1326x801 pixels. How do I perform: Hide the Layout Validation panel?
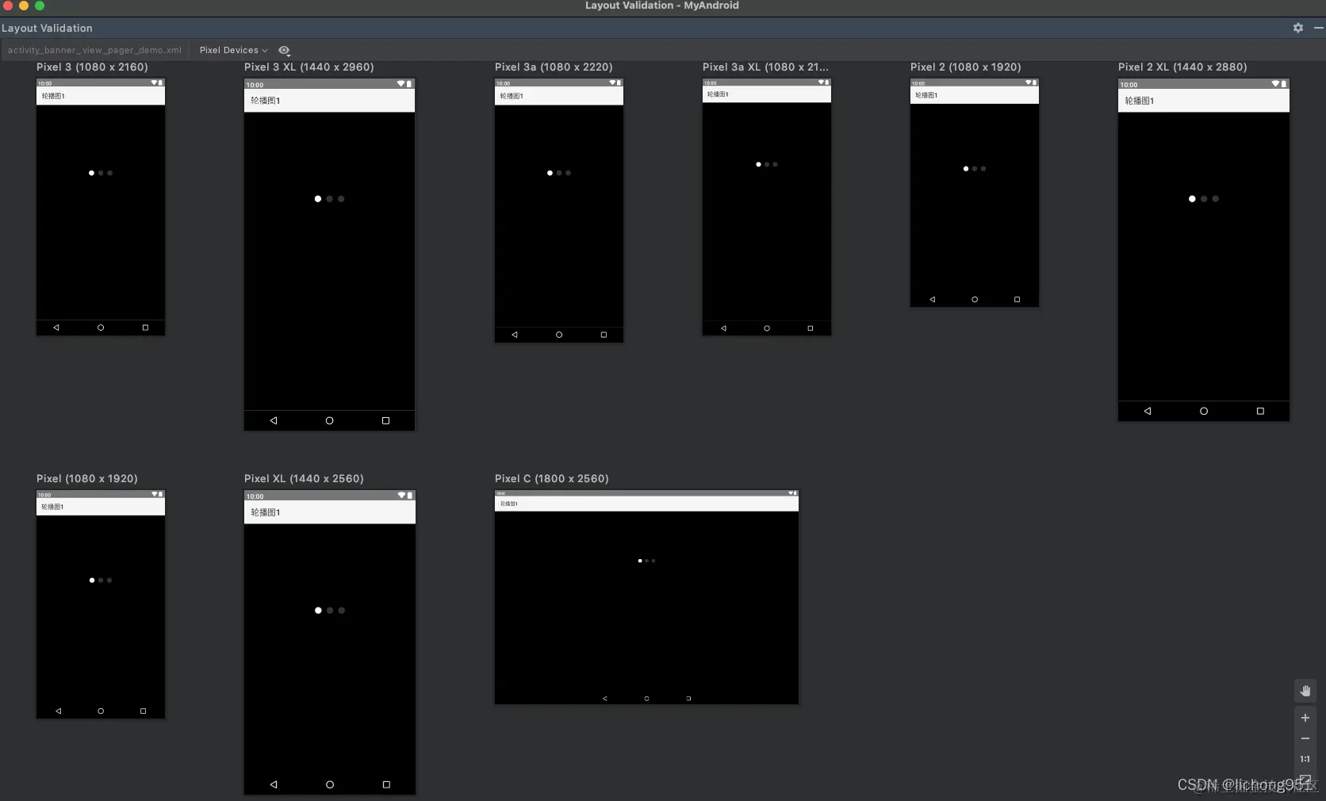tap(1318, 28)
